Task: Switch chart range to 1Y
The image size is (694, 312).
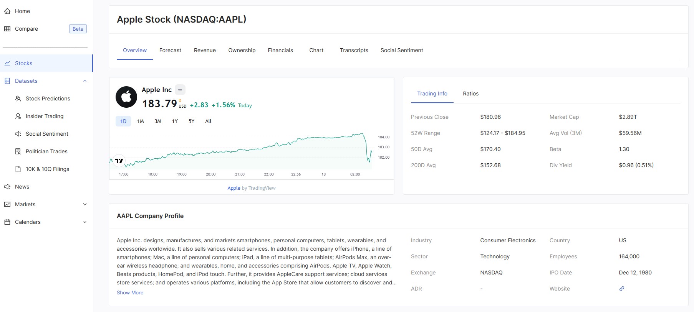Action: pyautogui.click(x=175, y=121)
